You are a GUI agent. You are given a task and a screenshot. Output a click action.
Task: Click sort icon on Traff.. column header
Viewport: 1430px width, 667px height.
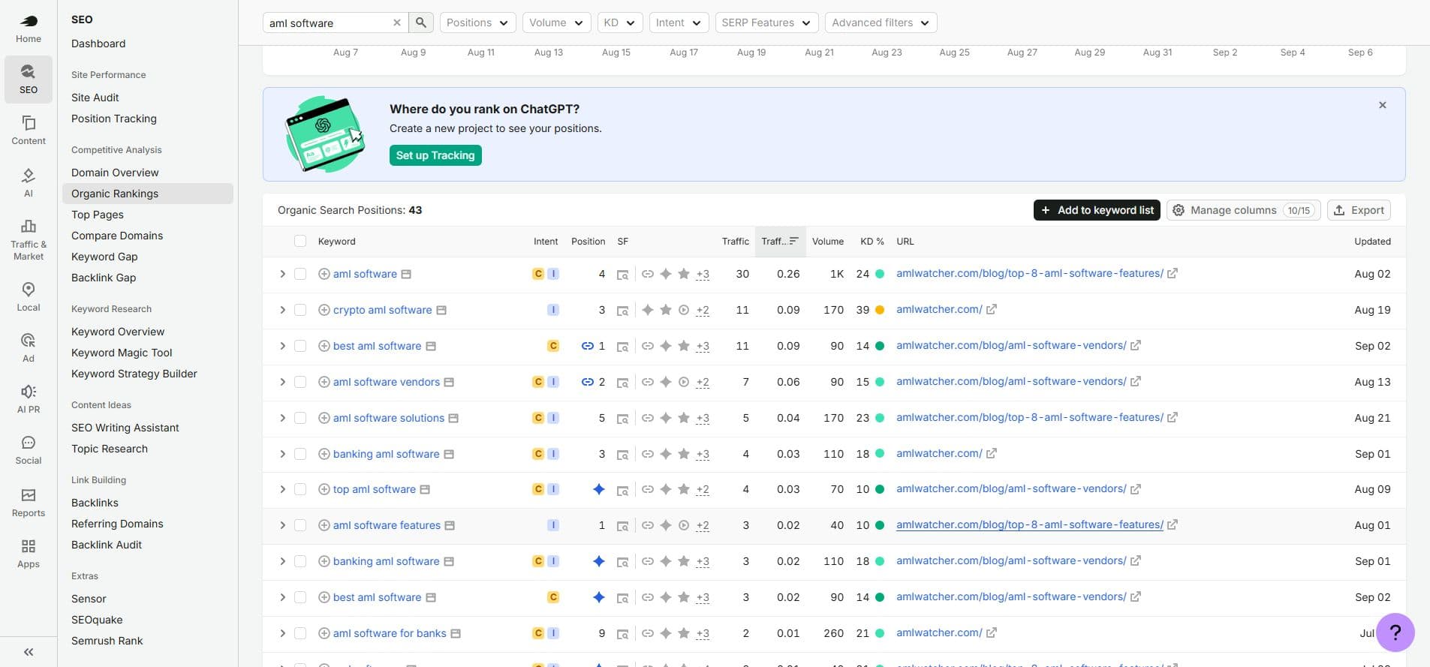click(x=794, y=241)
